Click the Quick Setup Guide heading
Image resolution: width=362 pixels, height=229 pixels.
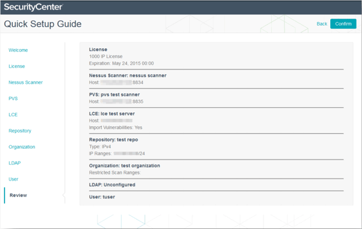pyautogui.click(x=43, y=24)
